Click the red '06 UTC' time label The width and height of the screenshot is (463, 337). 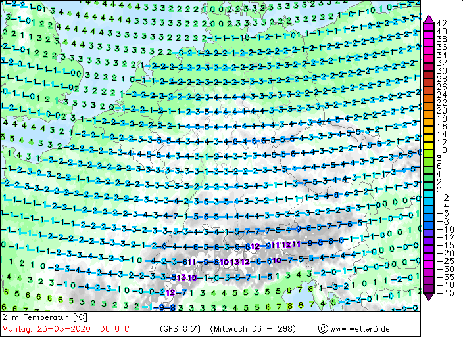pos(114,329)
